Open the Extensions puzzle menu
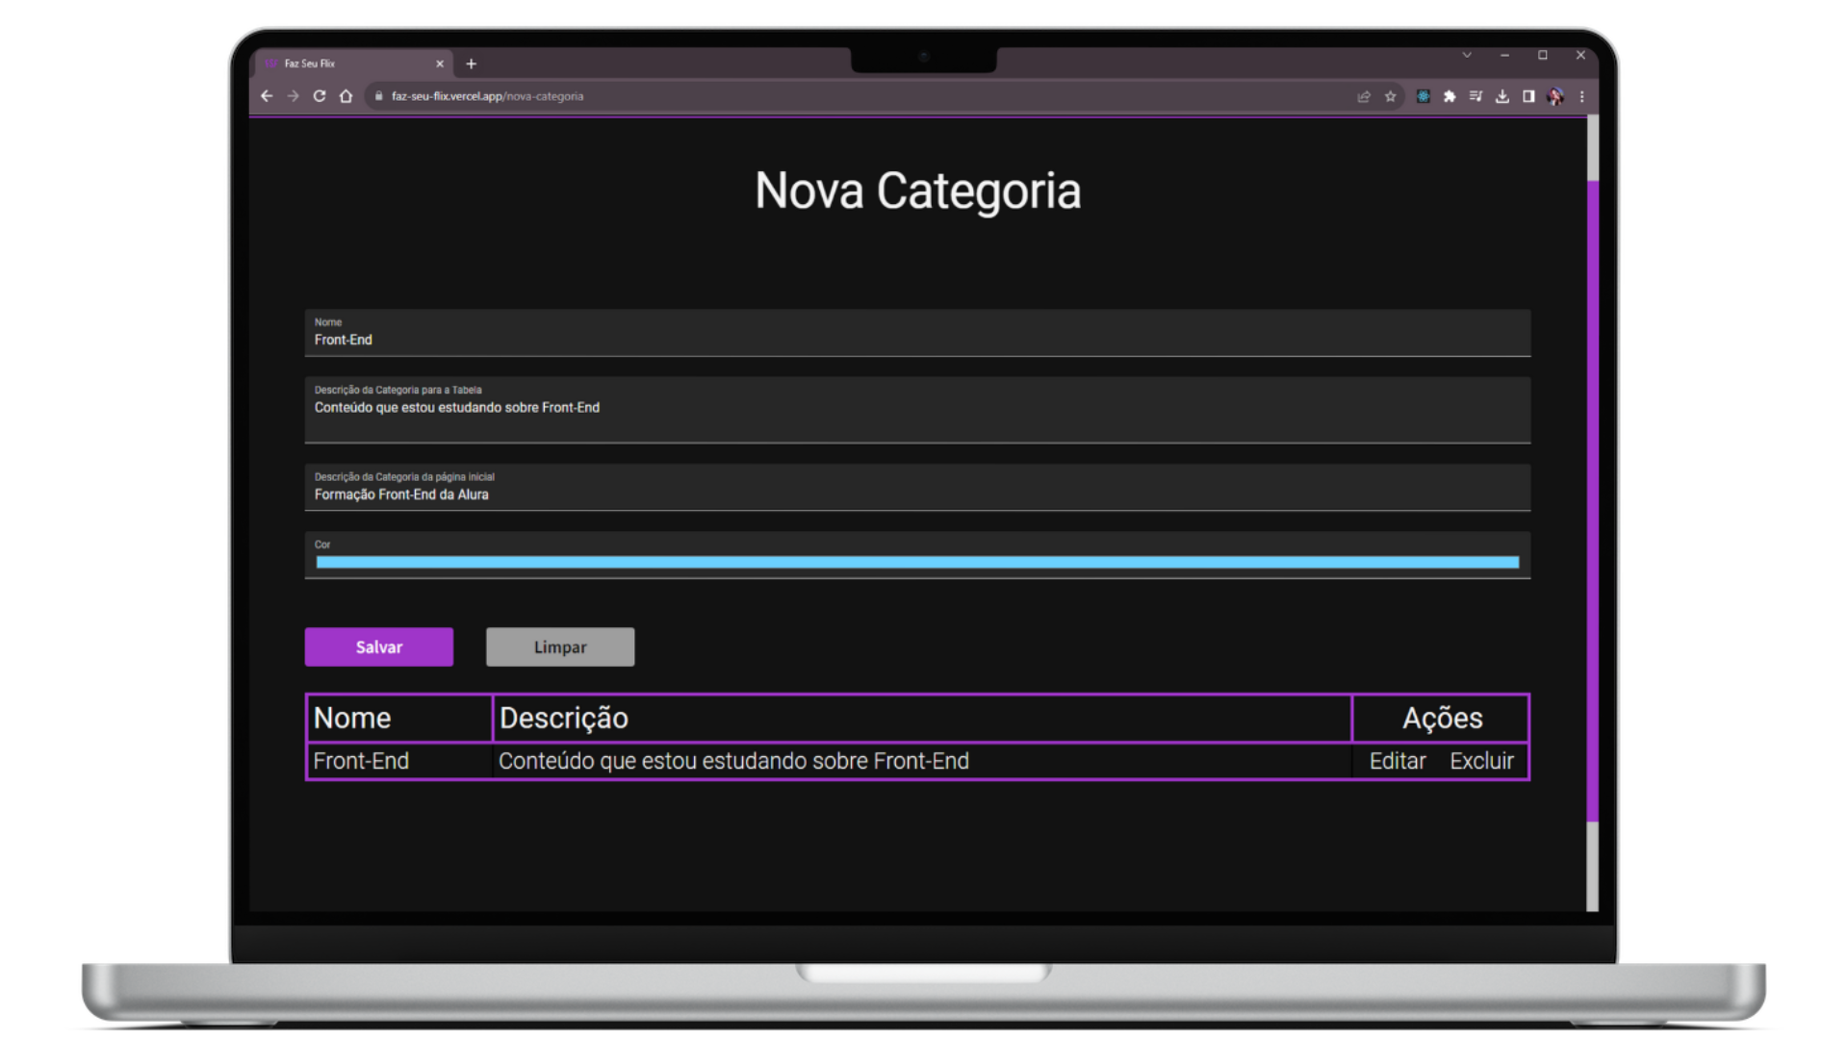1848x1039 pixels. point(1450,96)
